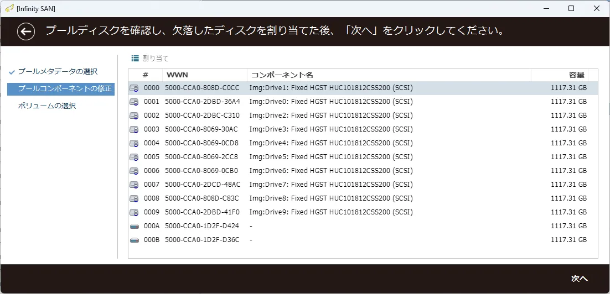Select the プールコンポーネントの修正 step
Image resolution: width=610 pixels, height=294 pixels.
[x=61, y=89]
